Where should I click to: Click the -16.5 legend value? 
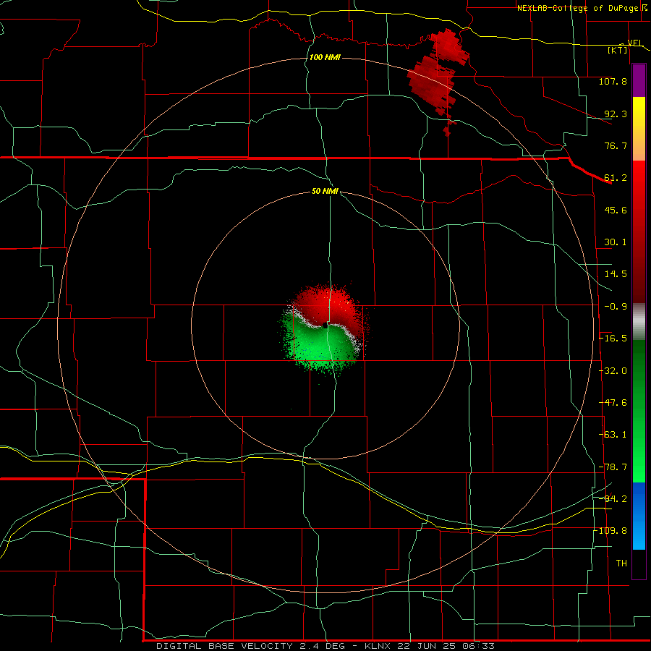tap(613, 339)
